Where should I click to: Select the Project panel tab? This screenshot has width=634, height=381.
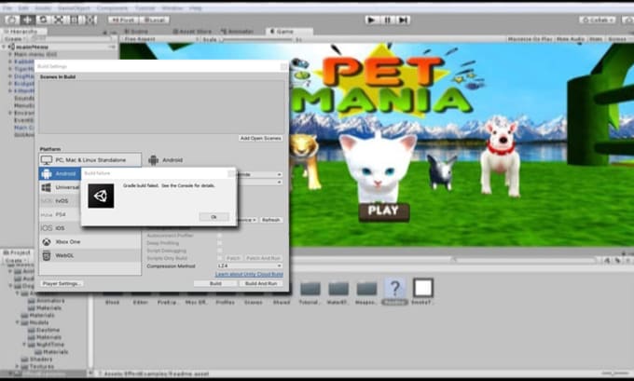17,252
